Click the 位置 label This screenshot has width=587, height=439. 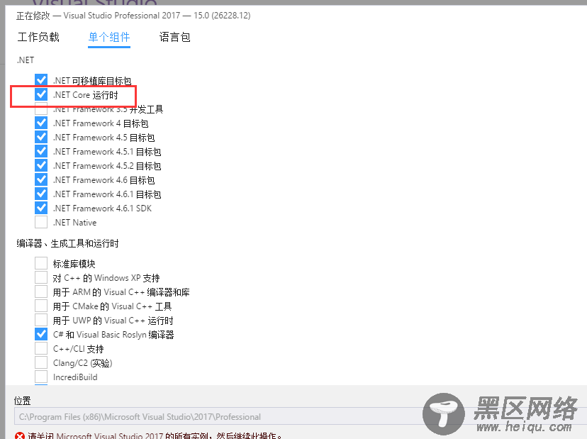[23, 401]
